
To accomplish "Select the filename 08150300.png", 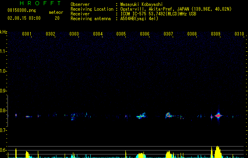I will [22, 11].
